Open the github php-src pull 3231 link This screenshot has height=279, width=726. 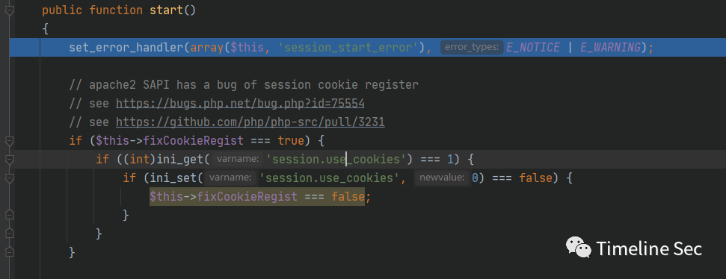[250, 122]
